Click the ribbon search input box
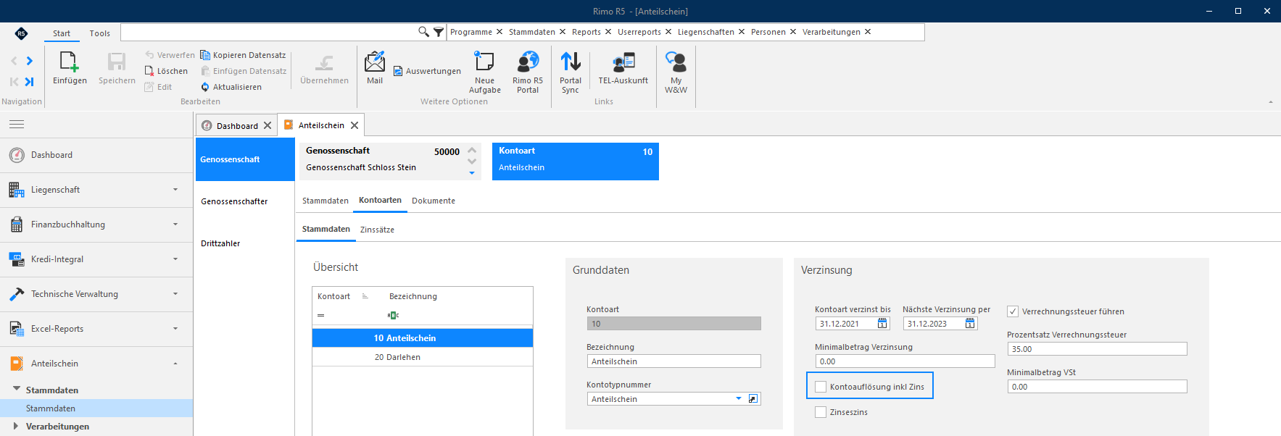Image resolution: width=1281 pixels, height=436 pixels. [268, 32]
